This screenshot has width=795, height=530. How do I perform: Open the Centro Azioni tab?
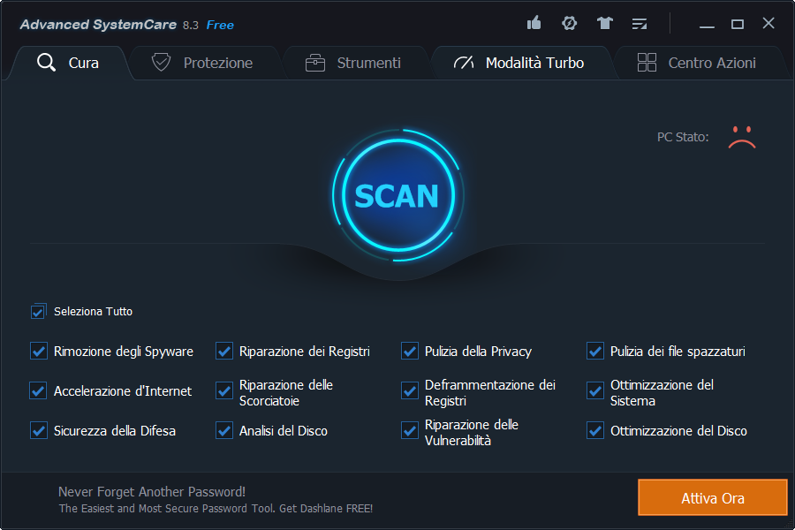click(x=711, y=63)
